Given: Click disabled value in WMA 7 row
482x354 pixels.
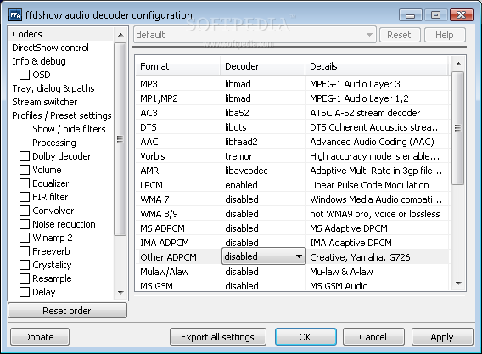Looking at the screenshot, I should click(x=242, y=199).
